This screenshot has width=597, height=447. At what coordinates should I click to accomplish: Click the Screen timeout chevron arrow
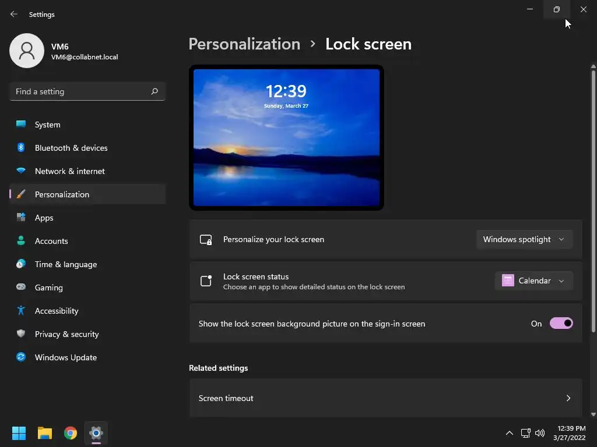tap(568, 398)
